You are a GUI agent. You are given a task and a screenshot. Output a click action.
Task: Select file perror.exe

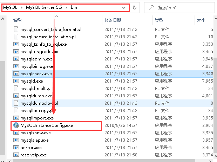[31, 148]
